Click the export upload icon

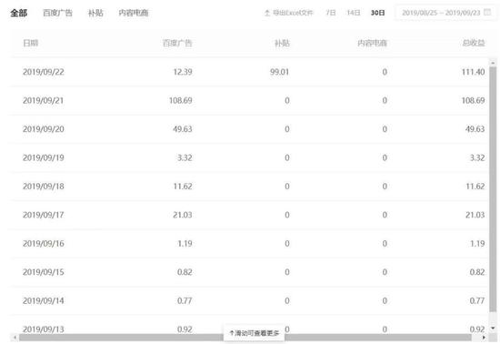[267, 13]
